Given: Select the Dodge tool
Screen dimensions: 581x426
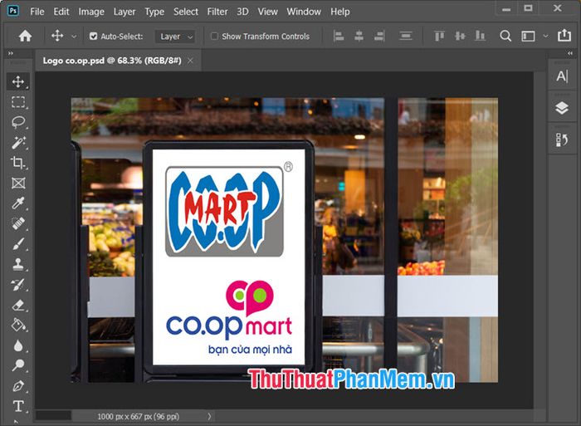Looking at the screenshot, I should (18, 365).
